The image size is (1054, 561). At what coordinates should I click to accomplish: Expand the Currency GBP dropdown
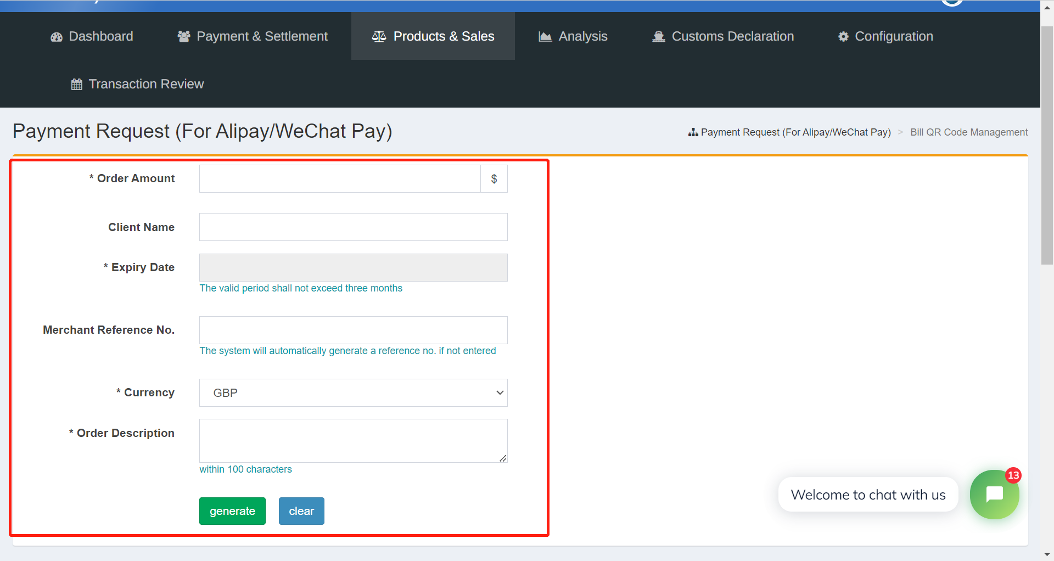354,393
